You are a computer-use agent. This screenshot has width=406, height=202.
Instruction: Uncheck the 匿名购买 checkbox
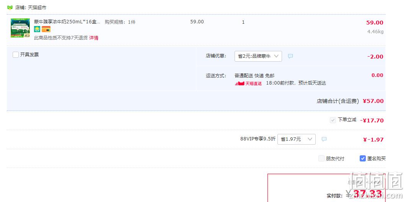point(363,158)
